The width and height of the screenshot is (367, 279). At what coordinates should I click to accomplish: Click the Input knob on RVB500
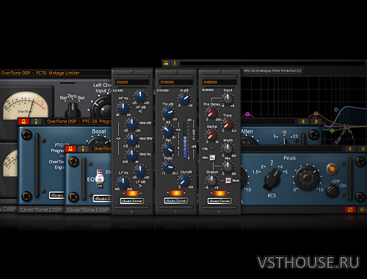coord(228,98)
